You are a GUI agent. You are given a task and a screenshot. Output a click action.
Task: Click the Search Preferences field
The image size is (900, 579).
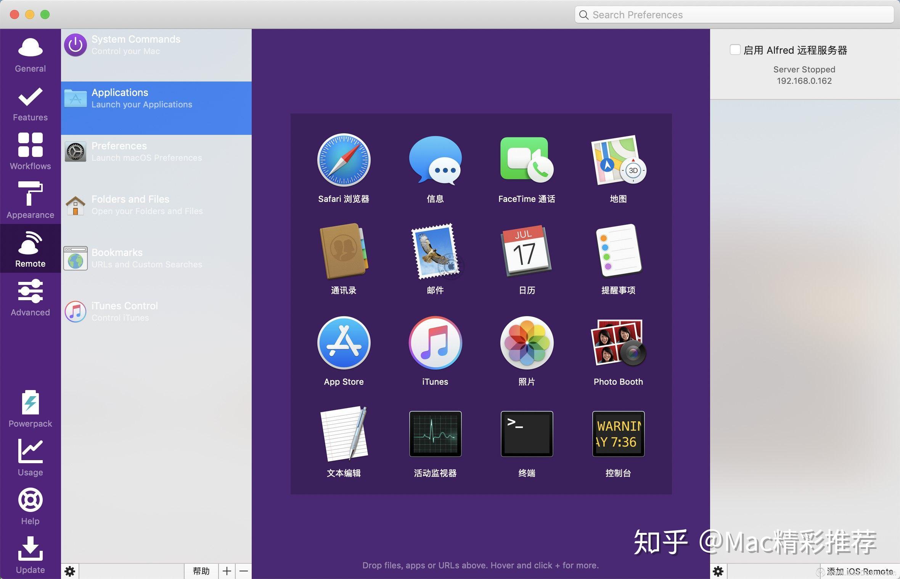pyautogui.click(x=734, y=15)
